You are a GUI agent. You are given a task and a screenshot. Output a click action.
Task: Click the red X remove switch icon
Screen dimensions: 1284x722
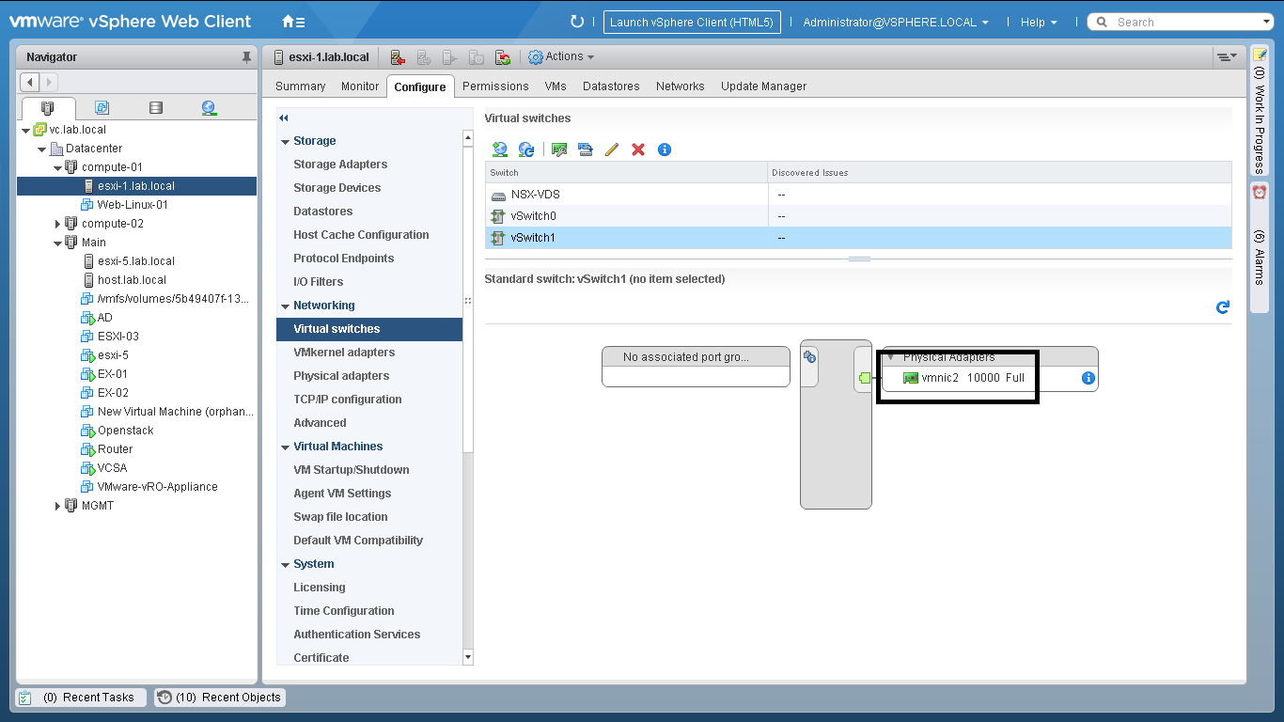[x=638, y=149]
